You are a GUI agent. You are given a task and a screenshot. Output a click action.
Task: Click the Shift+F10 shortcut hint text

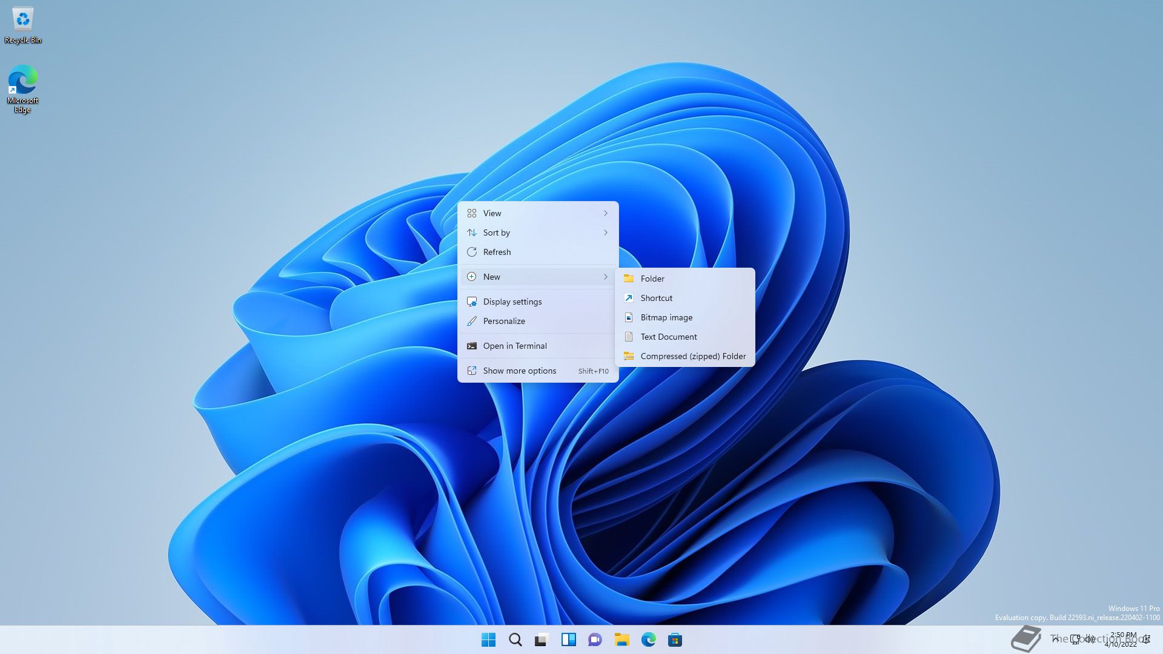(x=593, y=371)
